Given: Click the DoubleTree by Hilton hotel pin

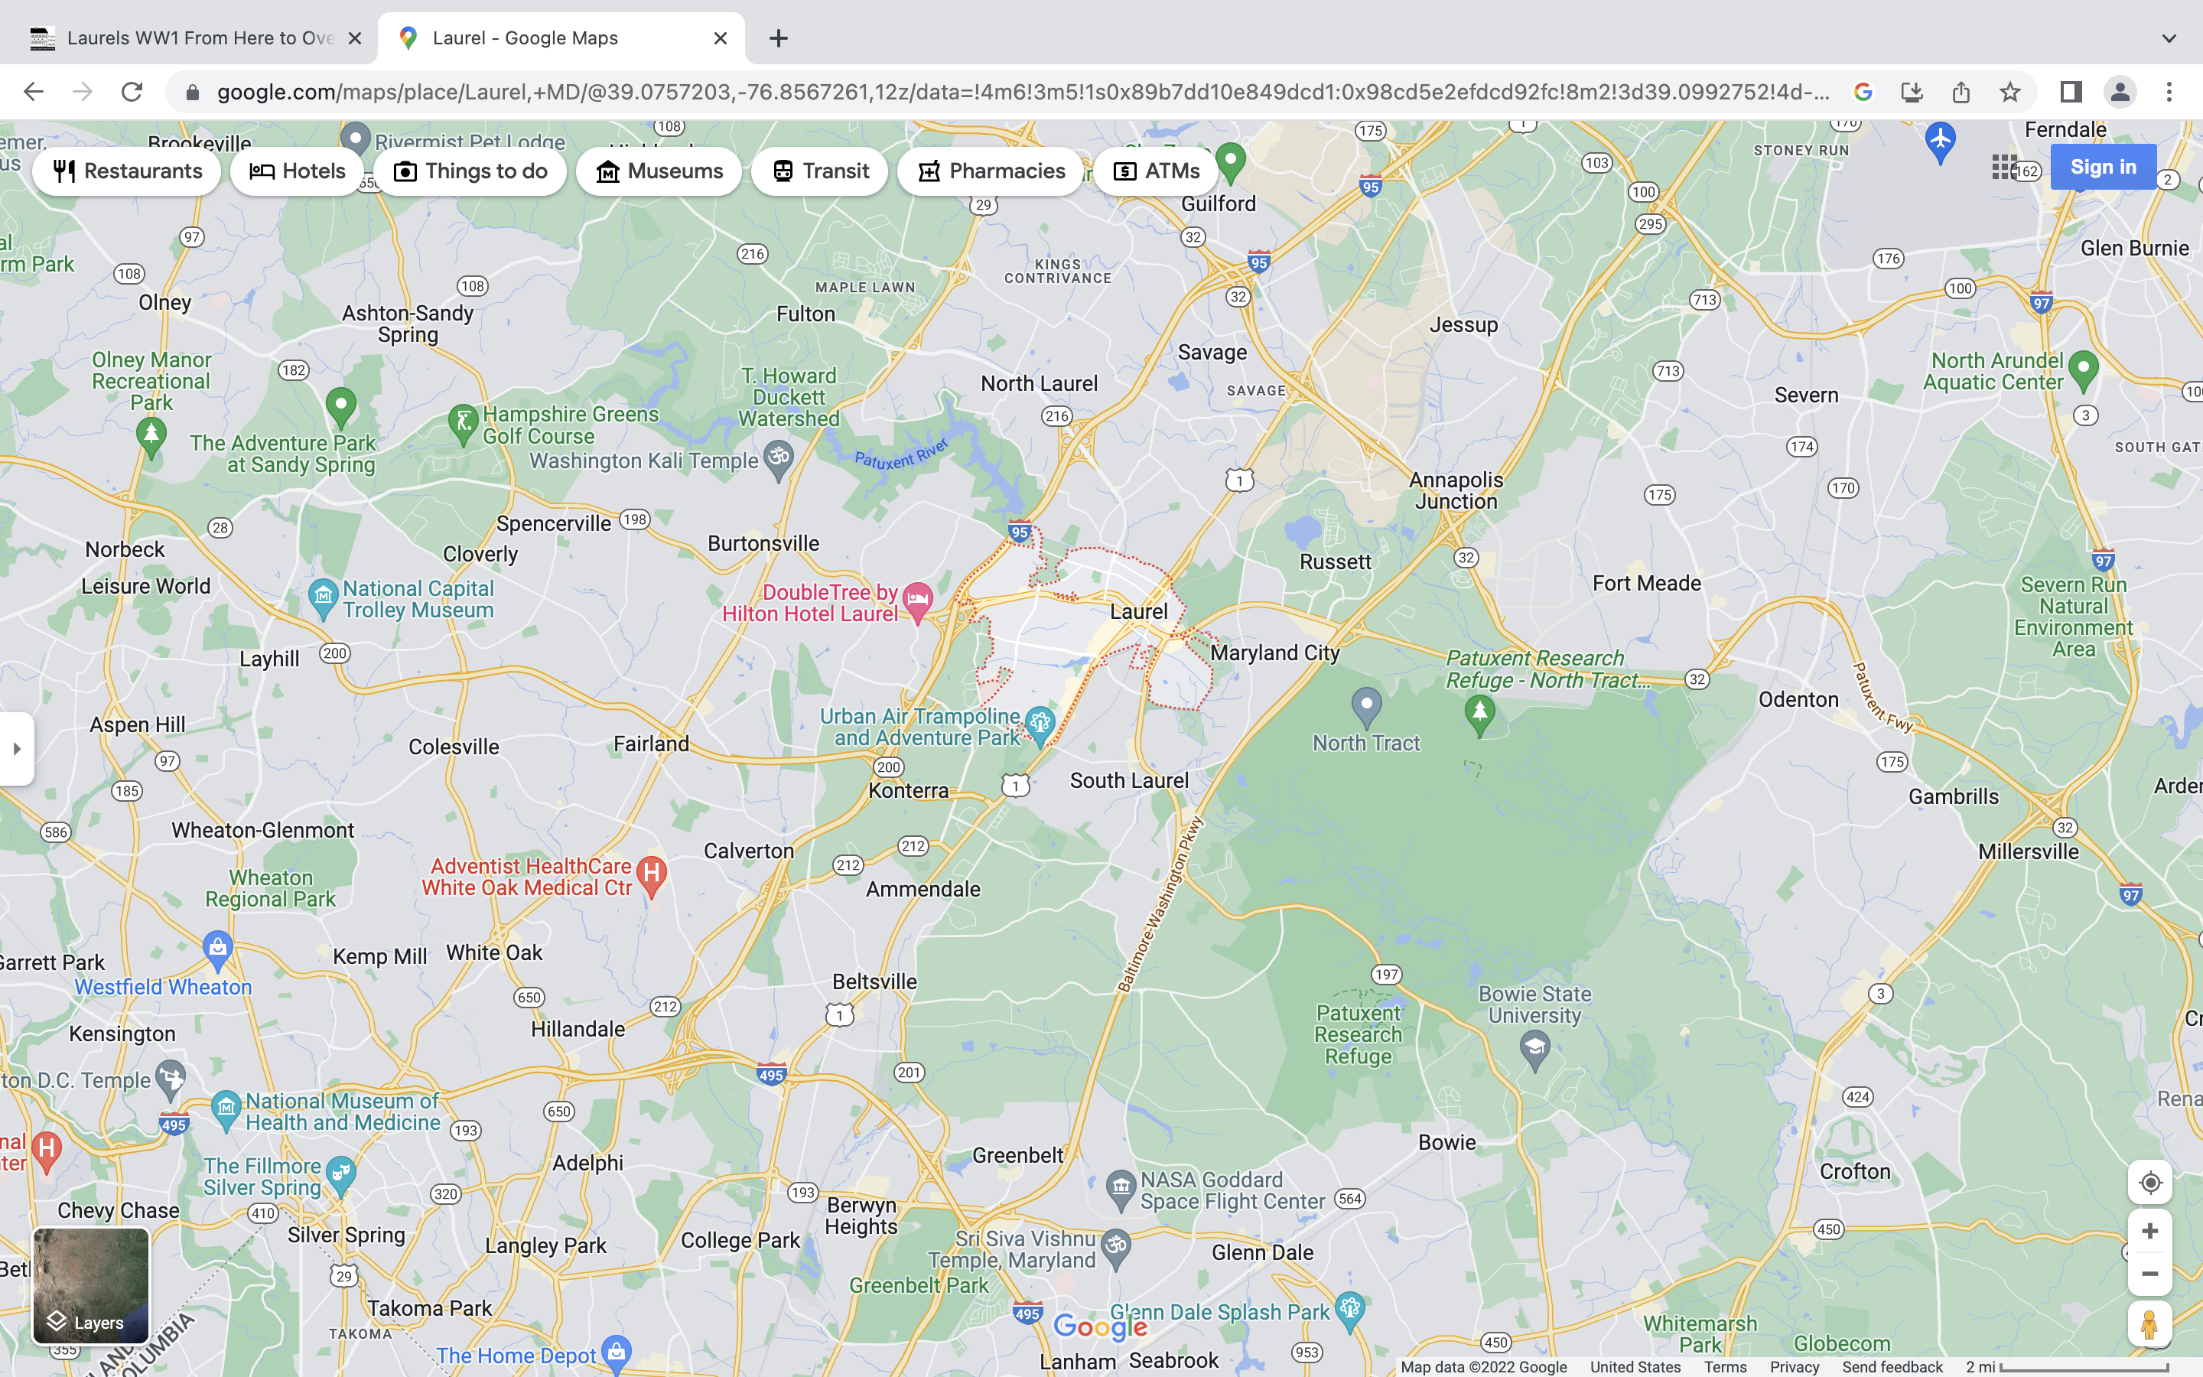Looking at the screenshot, I should (918, 601).
